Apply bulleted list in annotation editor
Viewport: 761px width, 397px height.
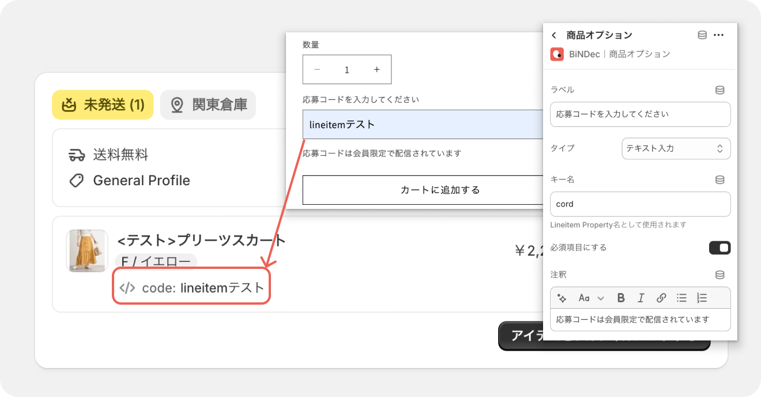click(681, 298)
